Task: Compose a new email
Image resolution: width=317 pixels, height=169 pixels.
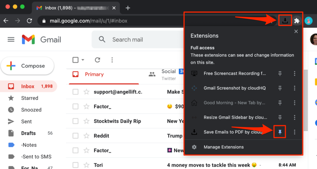Action: (28, 66)
